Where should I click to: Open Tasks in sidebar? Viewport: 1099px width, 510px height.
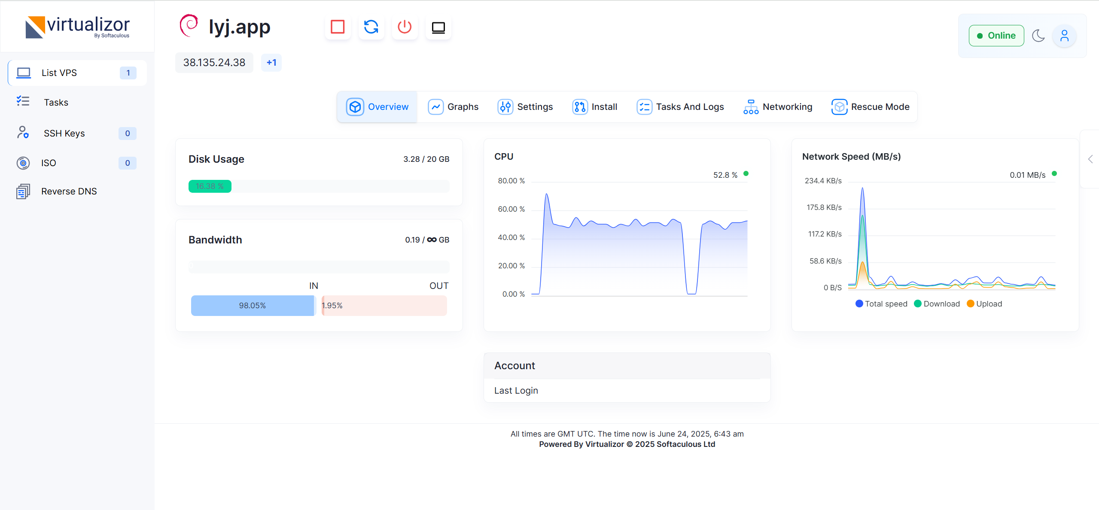[77, 102]
